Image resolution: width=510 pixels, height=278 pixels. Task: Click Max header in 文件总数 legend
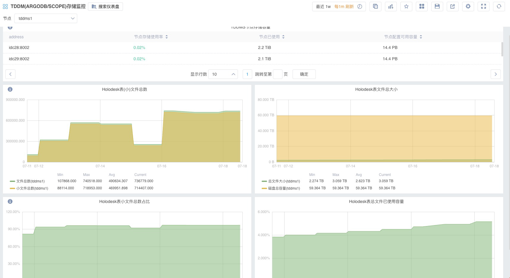click(86, 175)
